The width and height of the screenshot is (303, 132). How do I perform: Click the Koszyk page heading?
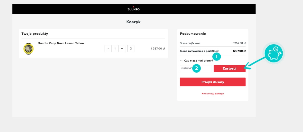133,22
